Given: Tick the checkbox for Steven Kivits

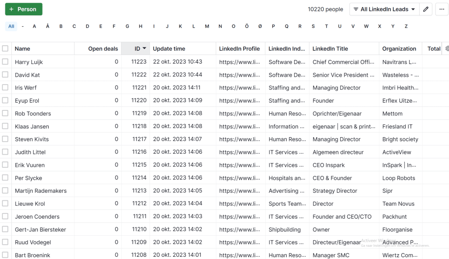Looking at the screenshot, I should [5, 139].
